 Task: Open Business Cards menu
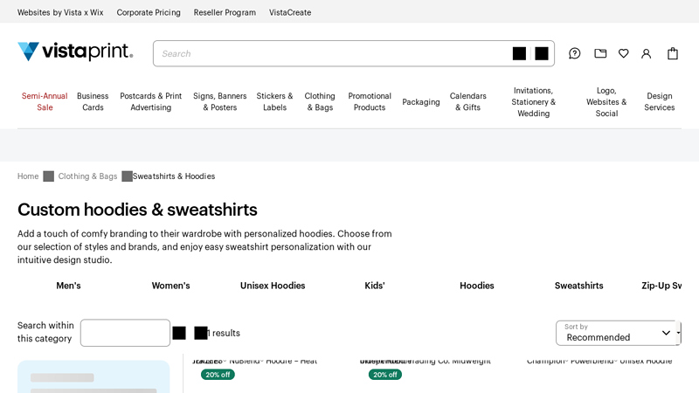point(93,101)
